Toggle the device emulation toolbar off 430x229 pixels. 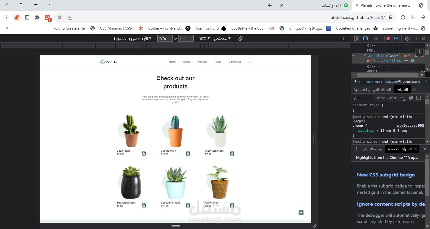pos(365,38)
